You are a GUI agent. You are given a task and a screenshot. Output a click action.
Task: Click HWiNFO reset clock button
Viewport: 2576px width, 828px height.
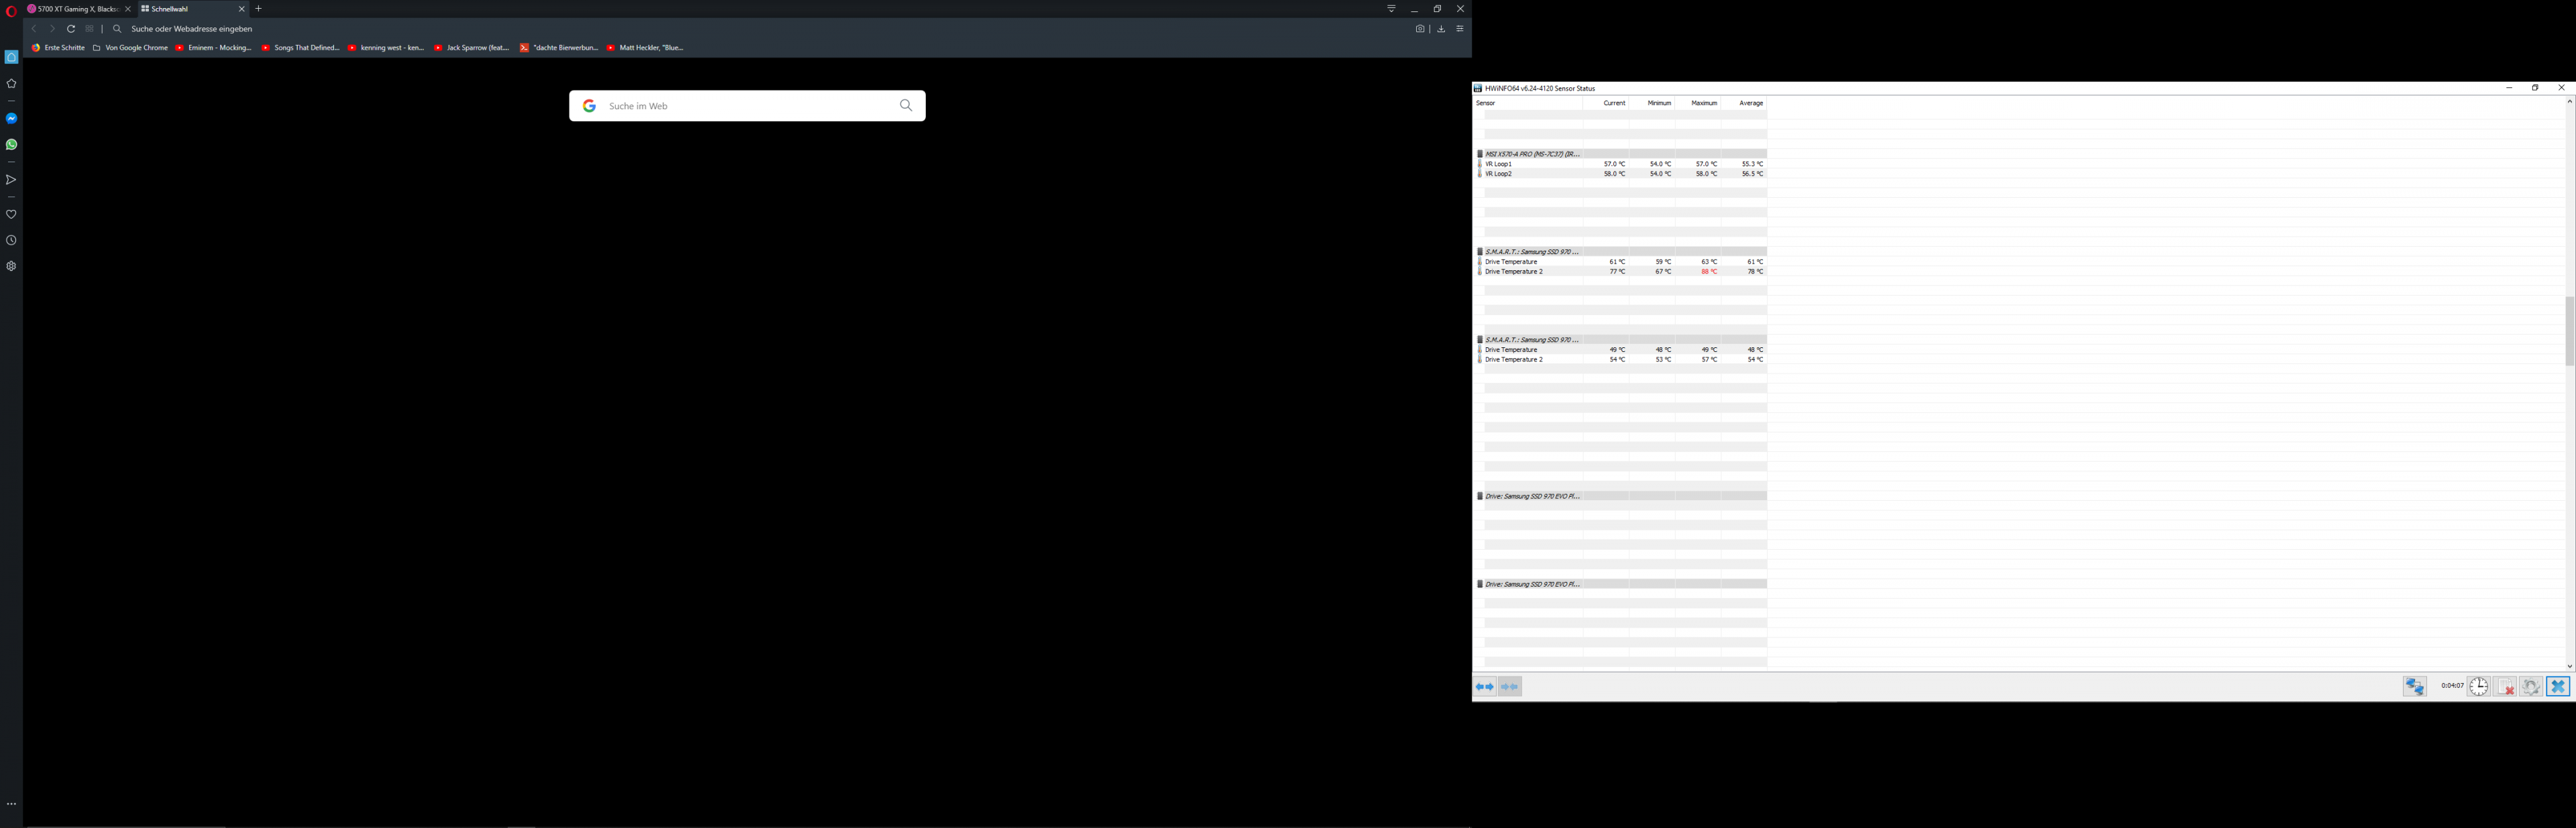click(x=2478, y=686)
